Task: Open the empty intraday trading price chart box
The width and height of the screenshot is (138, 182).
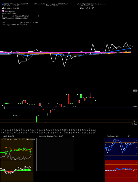Action: point(55,154)
